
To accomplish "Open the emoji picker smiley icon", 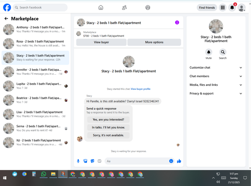I will pyautogui.click(x=171, y=161).
